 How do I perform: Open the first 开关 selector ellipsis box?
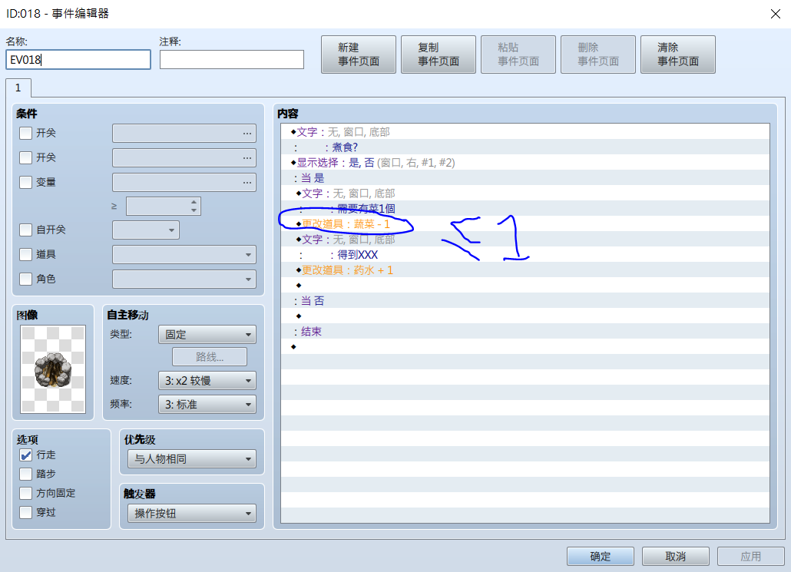pos(184,133)
